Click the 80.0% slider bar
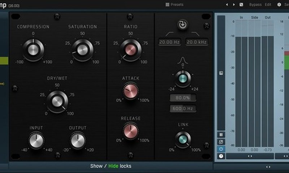 click(x=183, y=98)
